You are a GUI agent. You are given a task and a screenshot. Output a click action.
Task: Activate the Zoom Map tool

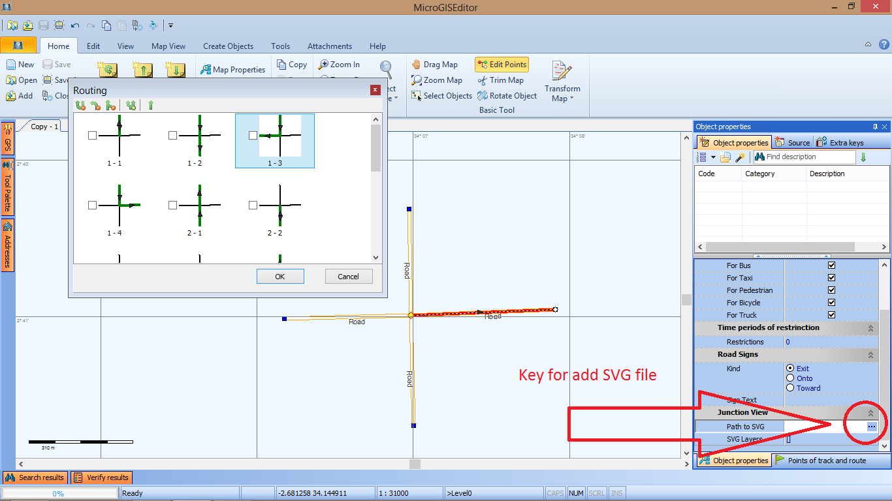pos(436,80)
